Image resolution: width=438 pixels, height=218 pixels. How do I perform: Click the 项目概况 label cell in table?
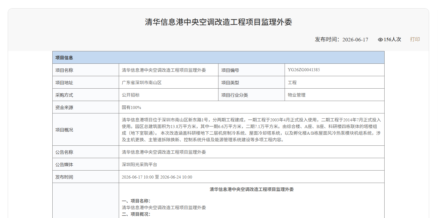tap(86, 130)
